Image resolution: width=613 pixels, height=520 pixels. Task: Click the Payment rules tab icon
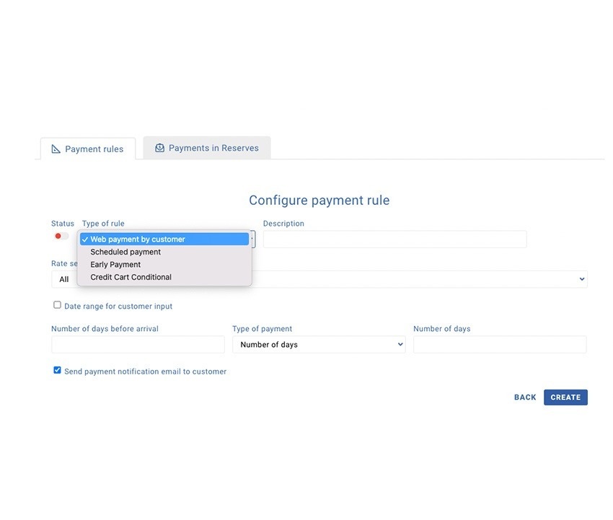click(56, 149)
